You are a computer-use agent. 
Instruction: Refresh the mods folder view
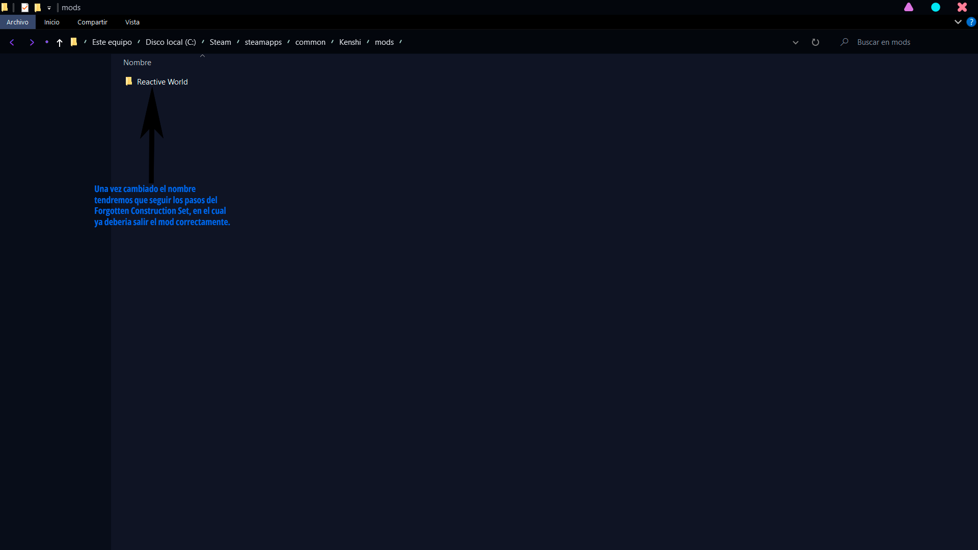tap(815, 42)
